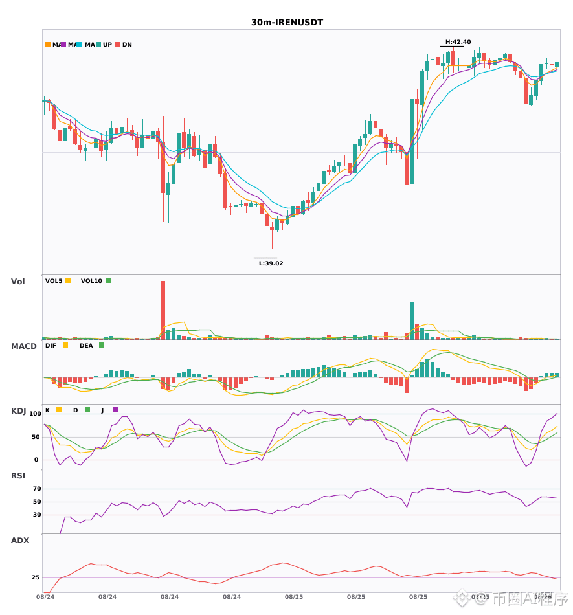
Task: Click the tallest red volume bar
Action: pos(163,310)
